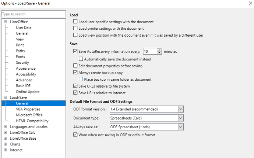
Task: Select the Internet tree label
Action: point(16,150)
